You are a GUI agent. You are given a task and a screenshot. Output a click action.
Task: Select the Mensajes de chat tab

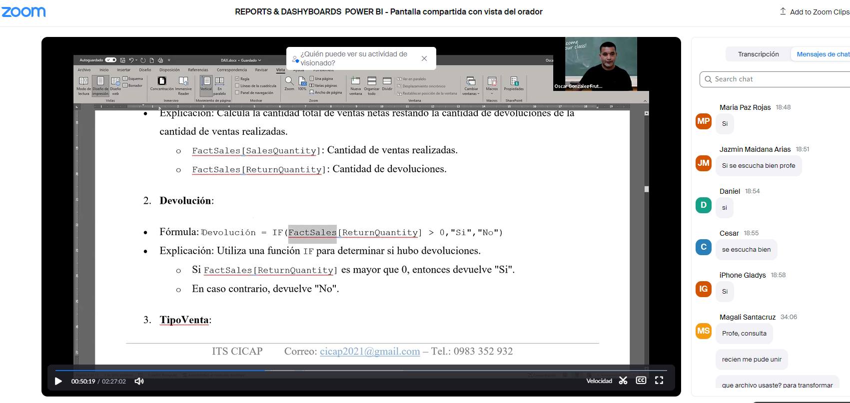823,54
